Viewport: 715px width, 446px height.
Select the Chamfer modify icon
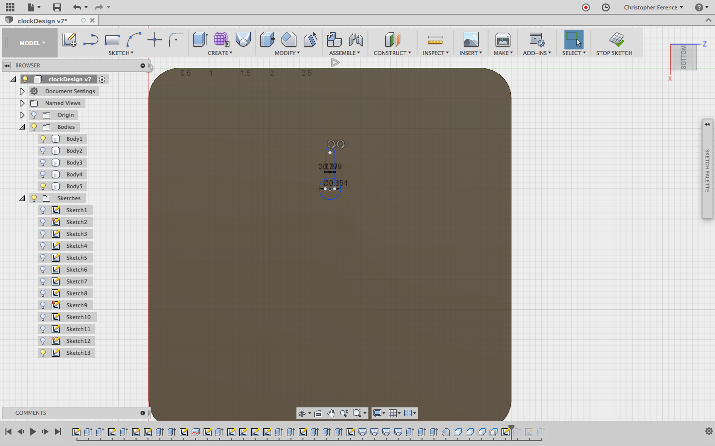point(310,40)
